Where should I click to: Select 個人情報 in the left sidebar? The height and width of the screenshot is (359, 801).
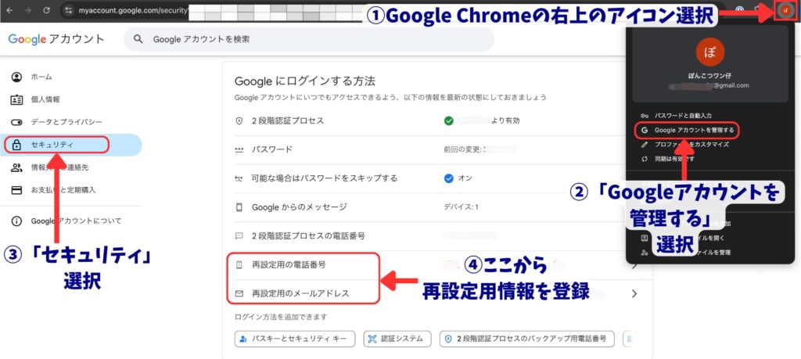tap(45, 99)
